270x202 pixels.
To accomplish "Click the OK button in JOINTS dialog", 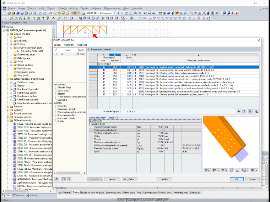I will click(237, 179).
